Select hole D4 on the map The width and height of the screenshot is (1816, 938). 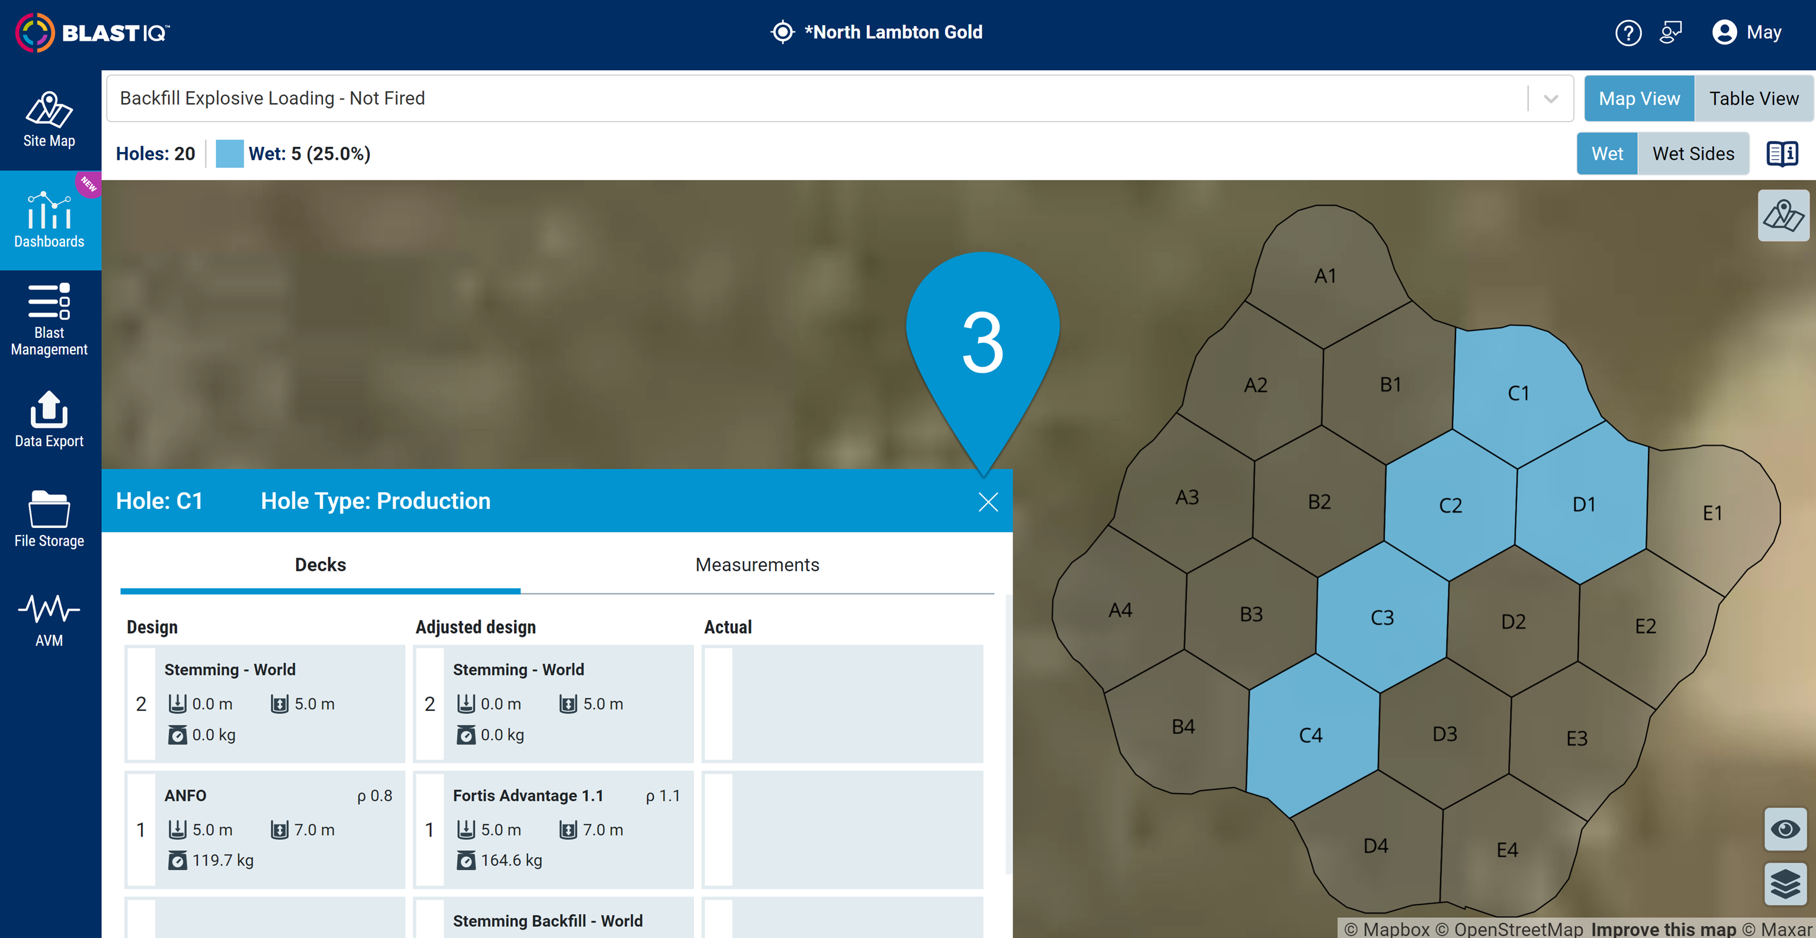(1375, 846)
